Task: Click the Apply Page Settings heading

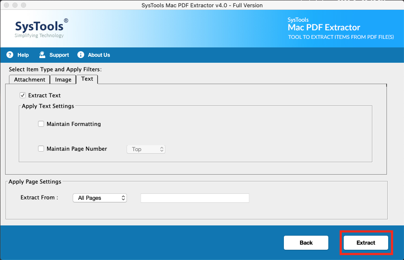Action: coord(35,181)
